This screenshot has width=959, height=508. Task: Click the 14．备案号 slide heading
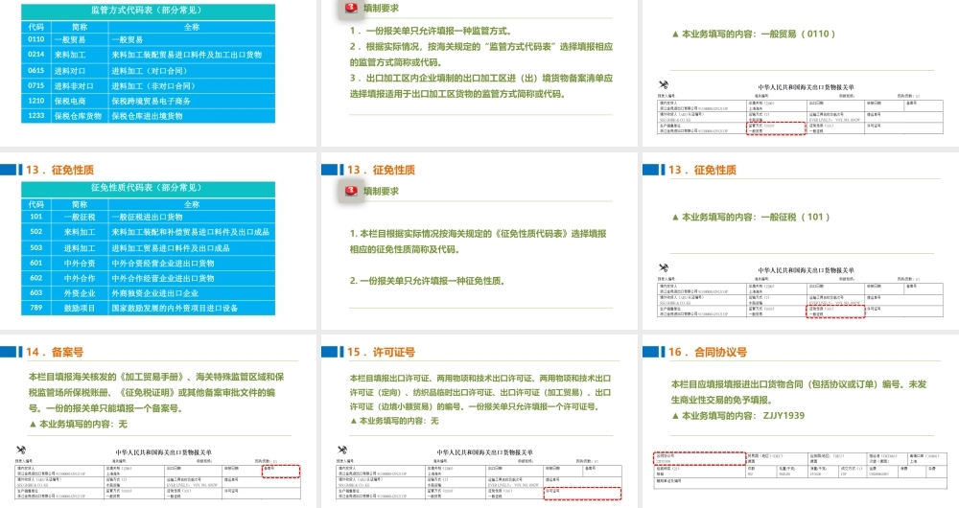pyautogui.click(x=55, y=352)
